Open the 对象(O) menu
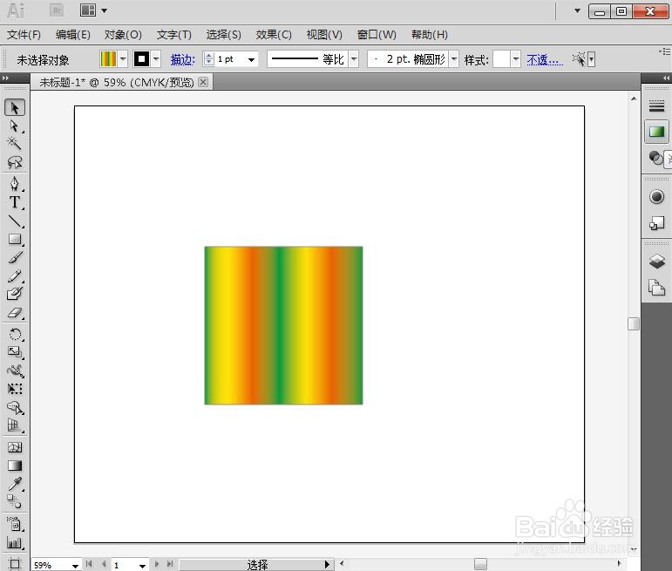The width and height of the screenshot is (672, 571). coord(123,35)
